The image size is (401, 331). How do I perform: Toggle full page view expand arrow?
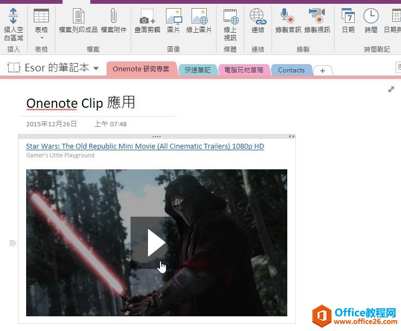coord(391,89)
